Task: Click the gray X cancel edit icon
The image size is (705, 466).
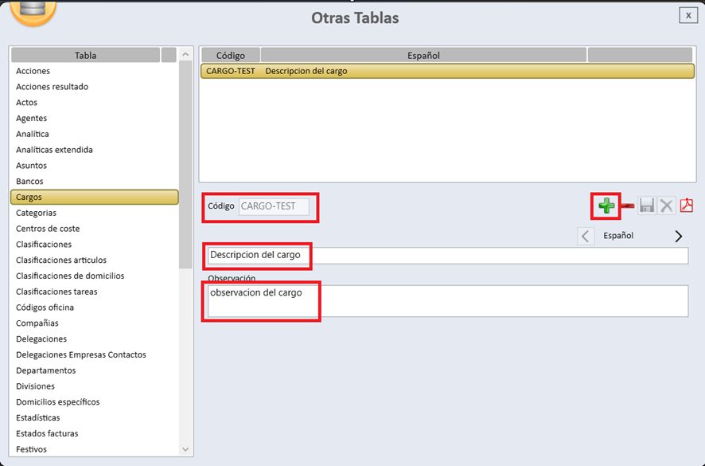Action: [x=666, y=206]
